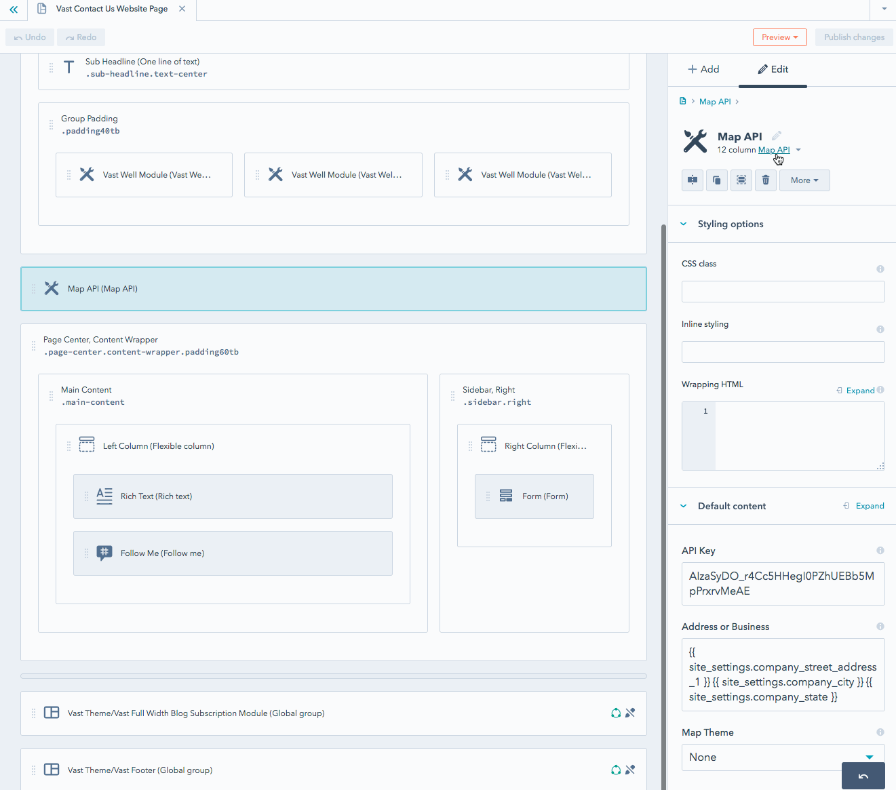Viewport: 896px width, 790px height.
Task: Show info for Address or Business
Action: (880, 627)
